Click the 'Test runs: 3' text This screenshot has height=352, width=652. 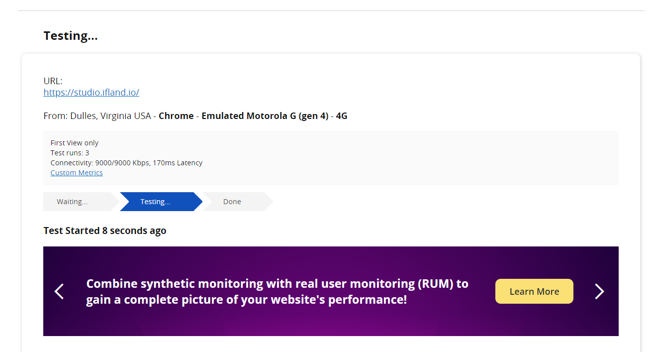70,153
